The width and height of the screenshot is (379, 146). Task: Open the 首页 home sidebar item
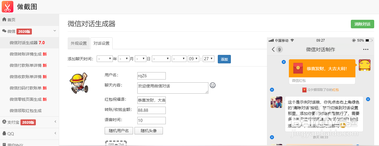point(30,20)
